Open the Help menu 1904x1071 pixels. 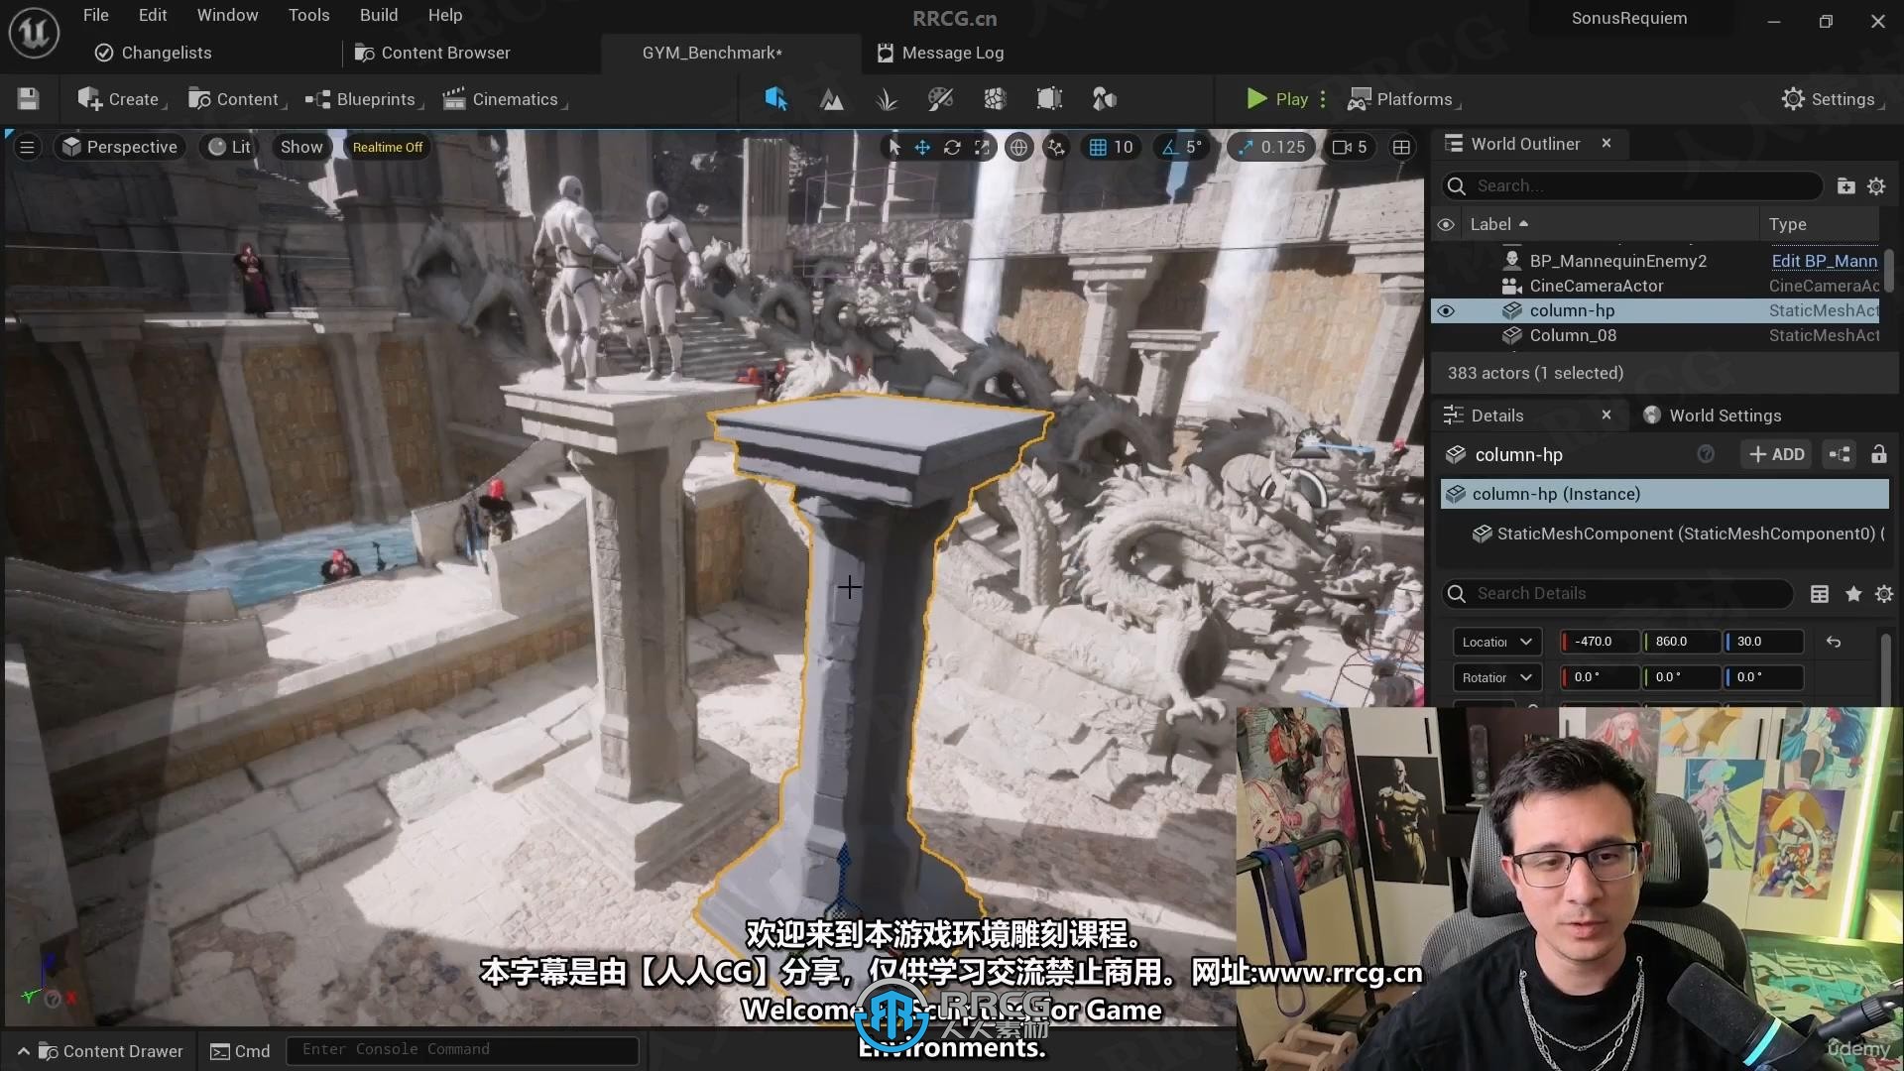pos(445,15)
